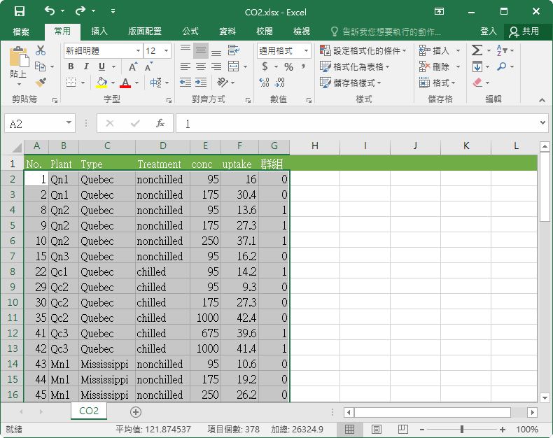Click the AutoSum sigma icon
The width and height of the screenshot is (553, 438).
[477, 50]
